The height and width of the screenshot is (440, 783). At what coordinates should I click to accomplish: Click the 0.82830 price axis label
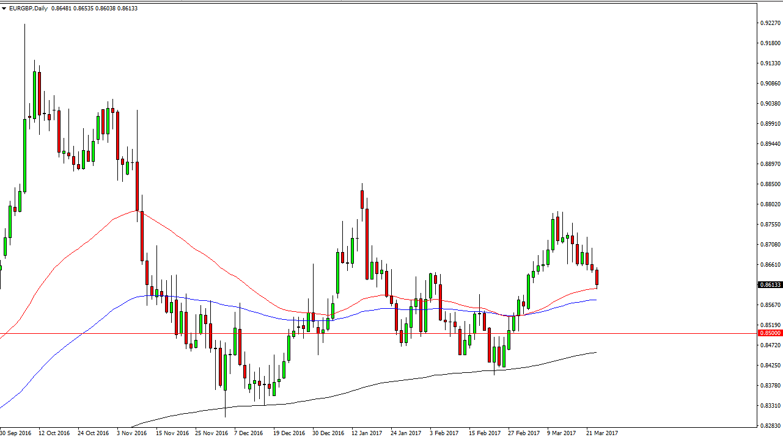click(769, 426)
